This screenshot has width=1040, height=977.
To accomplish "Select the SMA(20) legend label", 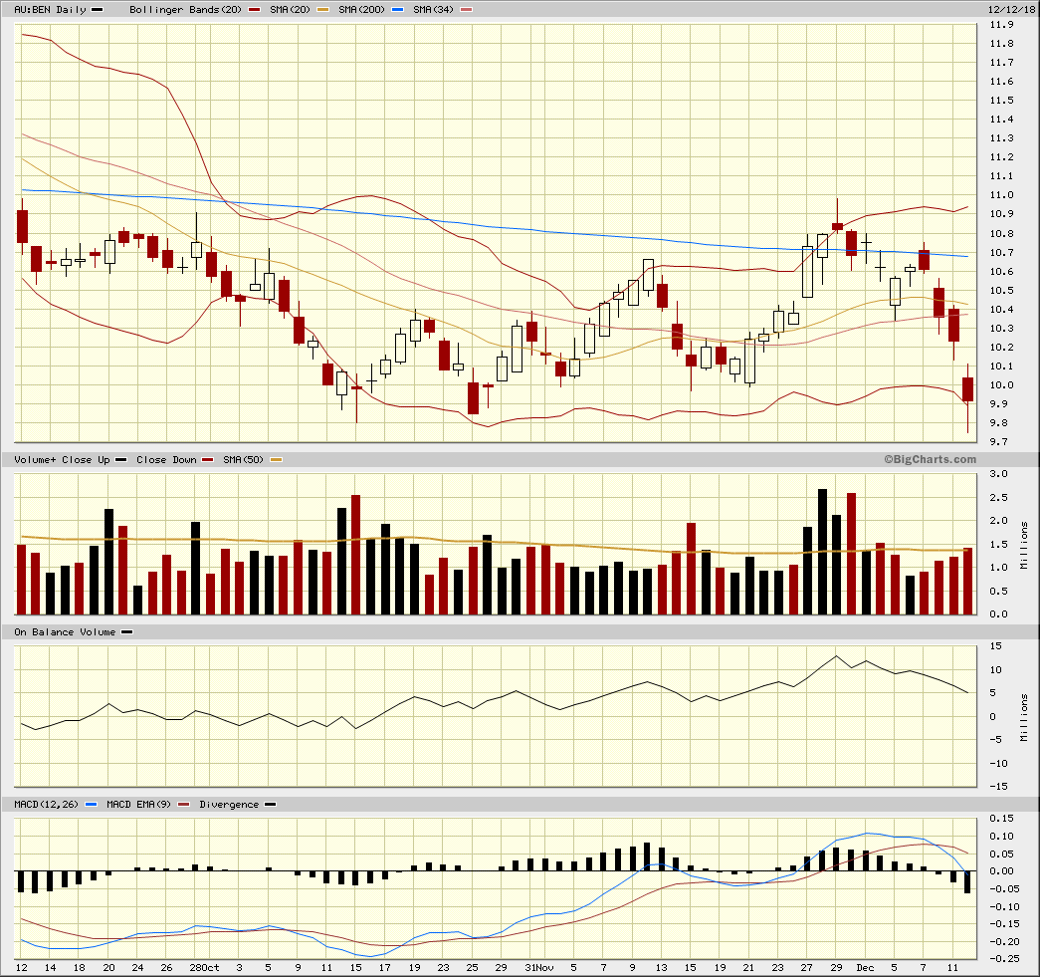I will point(290,9).
